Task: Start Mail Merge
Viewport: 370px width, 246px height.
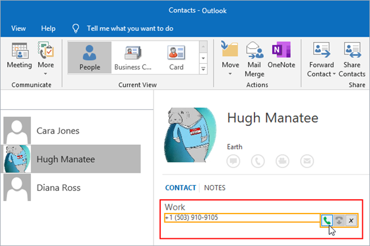Action: click(254, 59)
